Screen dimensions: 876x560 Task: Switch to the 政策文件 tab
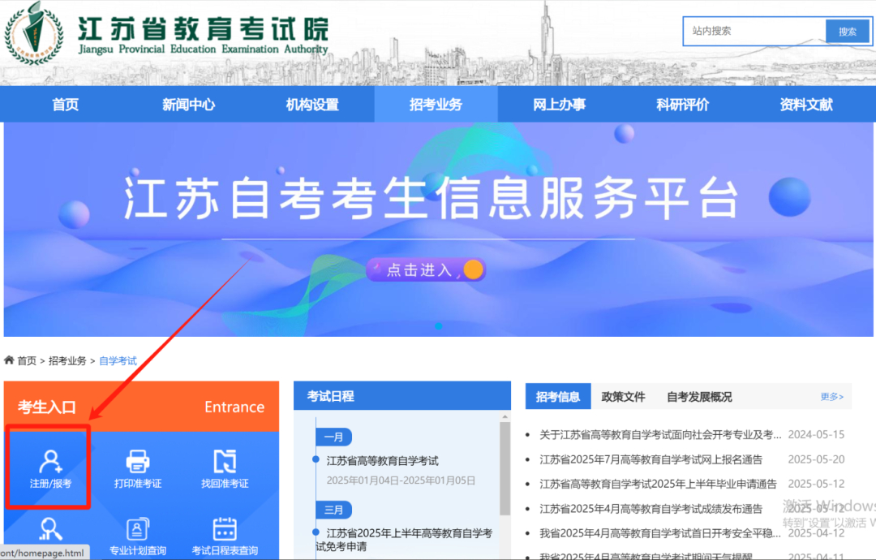coord(623,397)
